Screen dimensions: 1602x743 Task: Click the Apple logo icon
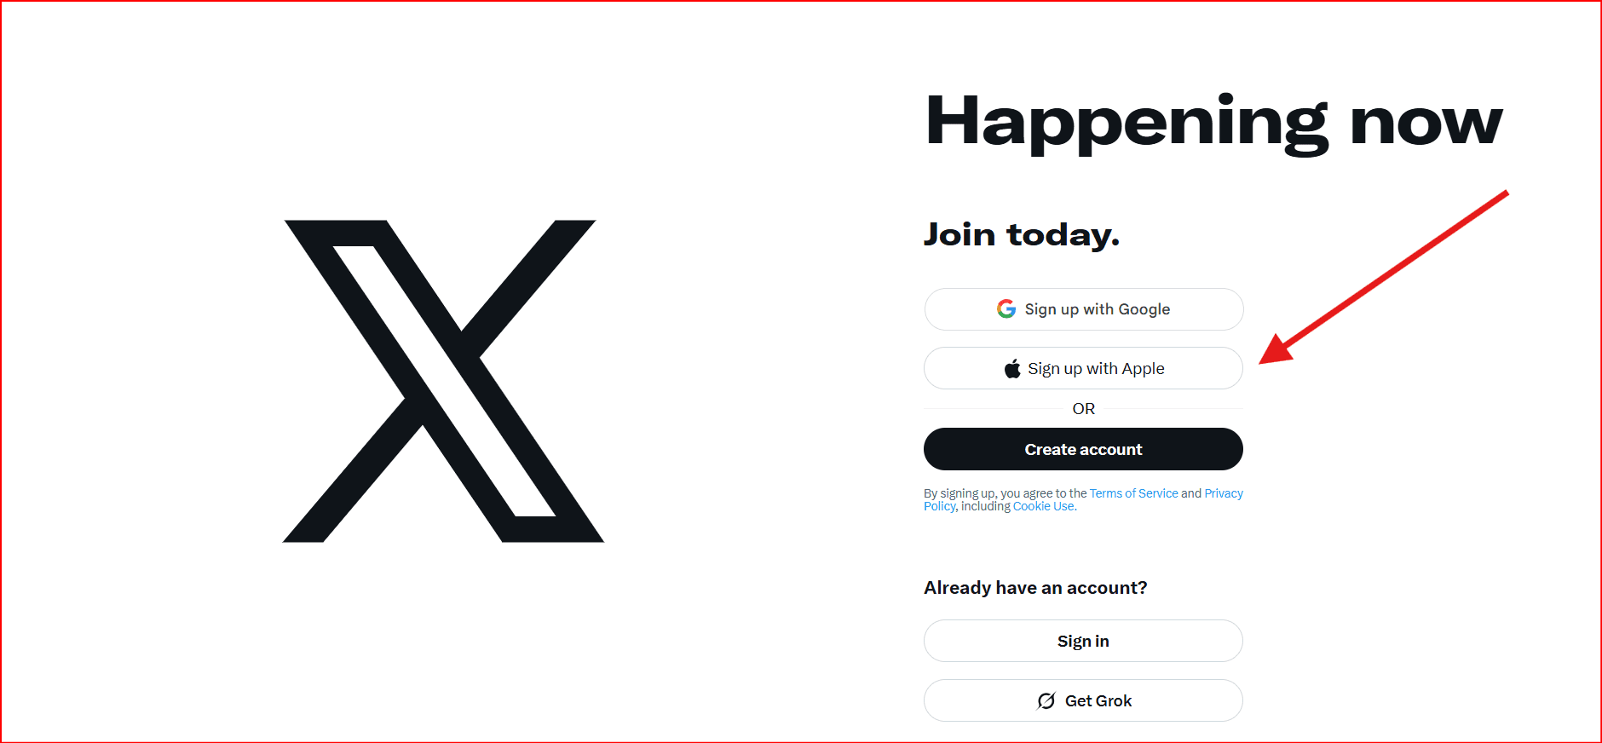pyautogui.click(x=1012, y=368)
